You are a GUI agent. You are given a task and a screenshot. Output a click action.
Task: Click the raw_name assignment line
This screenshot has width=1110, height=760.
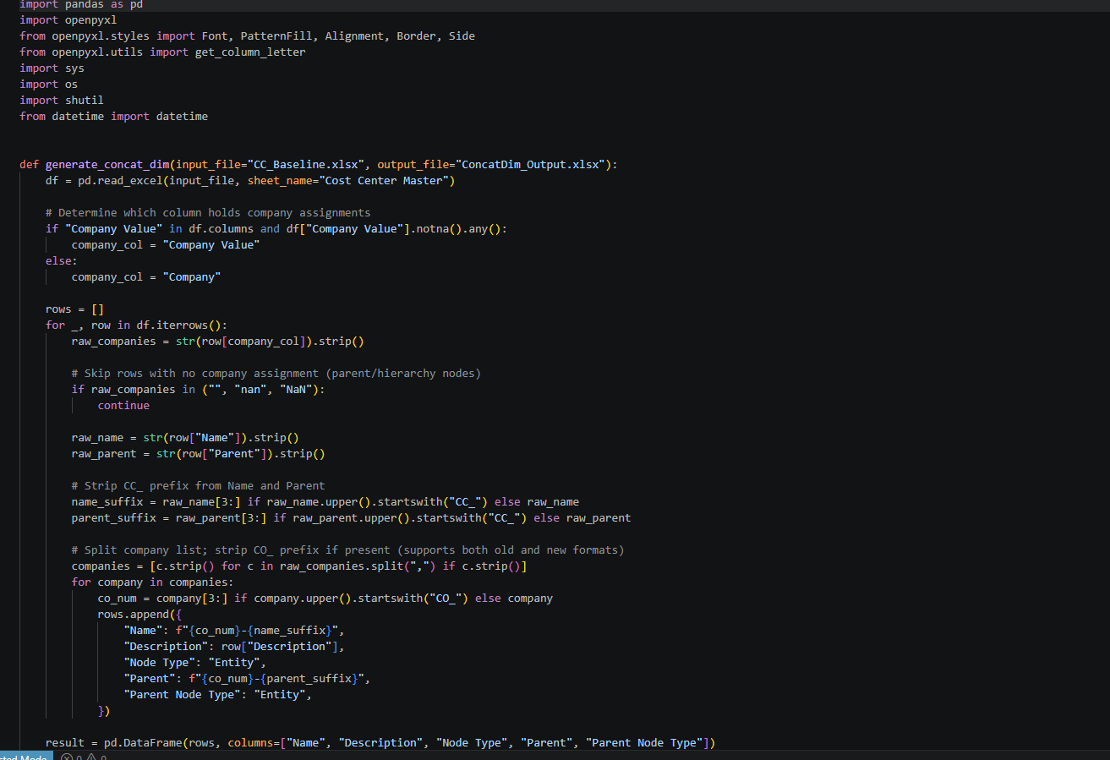pos(185,438)
